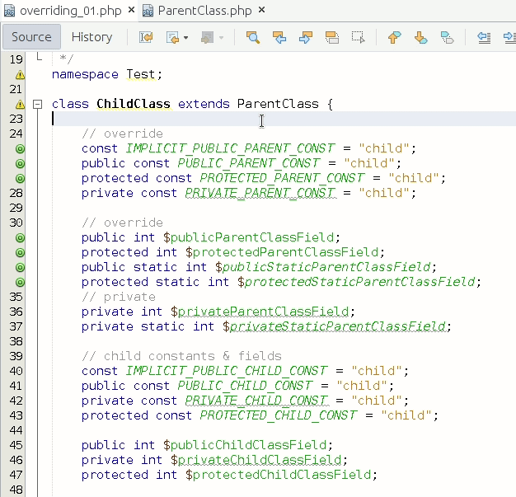Click the Next Bookmark icon
The width and height of the screenshot is (516, 497).
(x=421, y=37)
